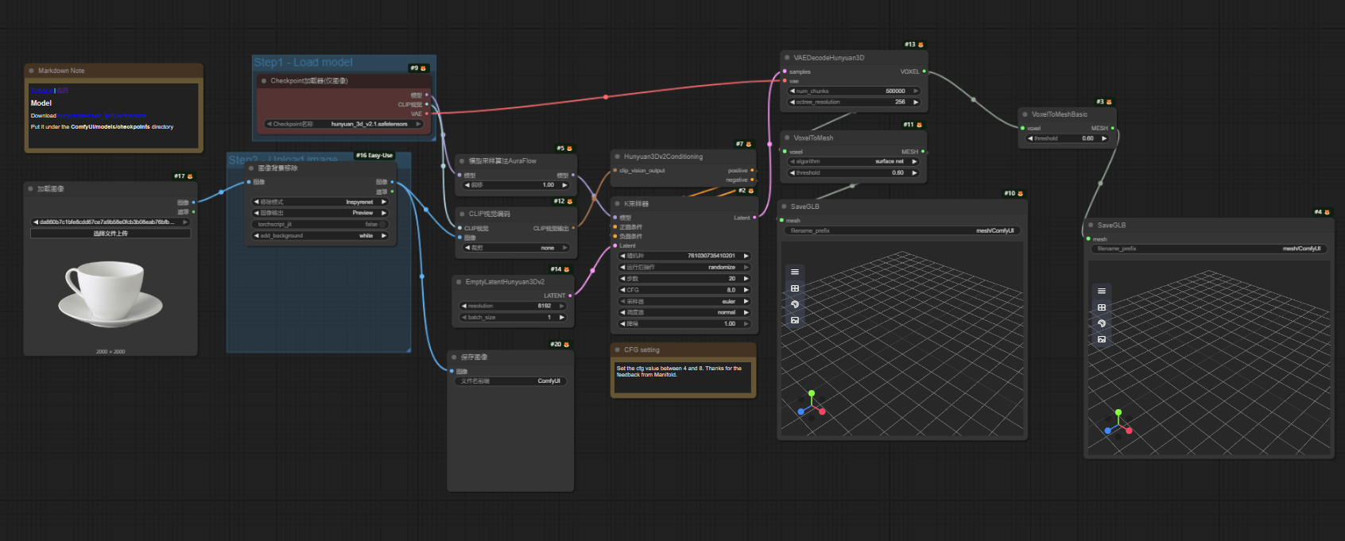Open the model download link in Markdown Note
The image size is (1345, 541).
coord(102,116)
